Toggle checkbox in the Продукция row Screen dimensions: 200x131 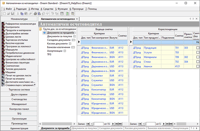click(198, 48)
